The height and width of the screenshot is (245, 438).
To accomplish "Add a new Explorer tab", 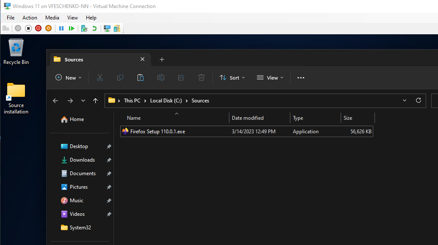I will (162, 60).
